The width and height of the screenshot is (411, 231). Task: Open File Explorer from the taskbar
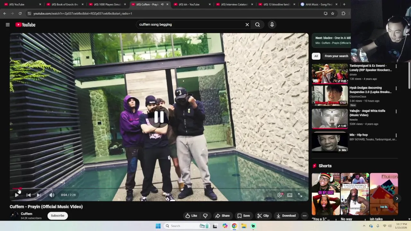(244, 226)
